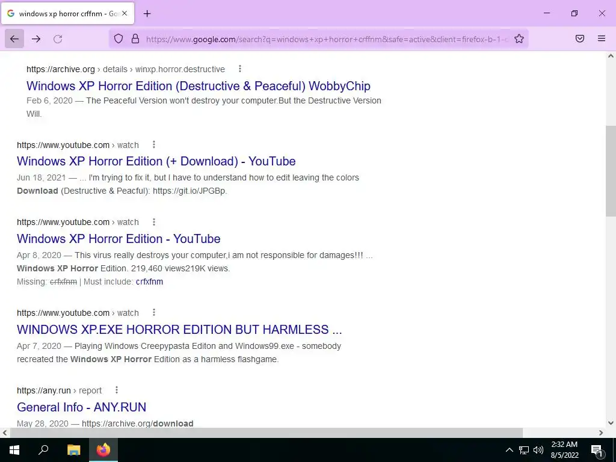The width and height of the screenshot is (616, 462).
Task: Click the horizontal scrollbar right arrow
Action: (x=601, y=433)
